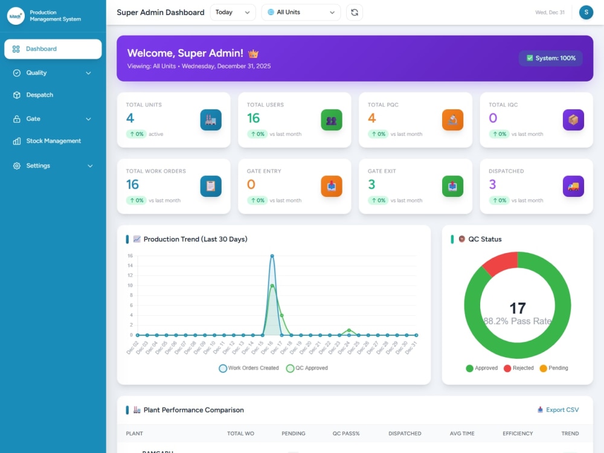
Task: Open the user avatar S in header
Action: [586, 12]
